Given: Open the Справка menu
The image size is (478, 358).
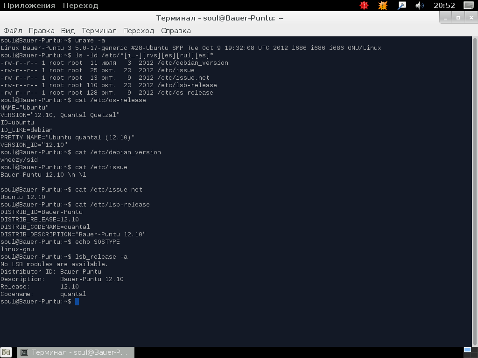Looking at the screenshot, I should tap(176, 31).
